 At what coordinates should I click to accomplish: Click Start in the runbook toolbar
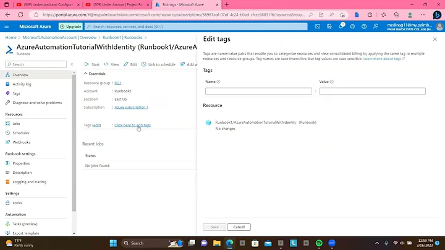(x=92, y=64)
